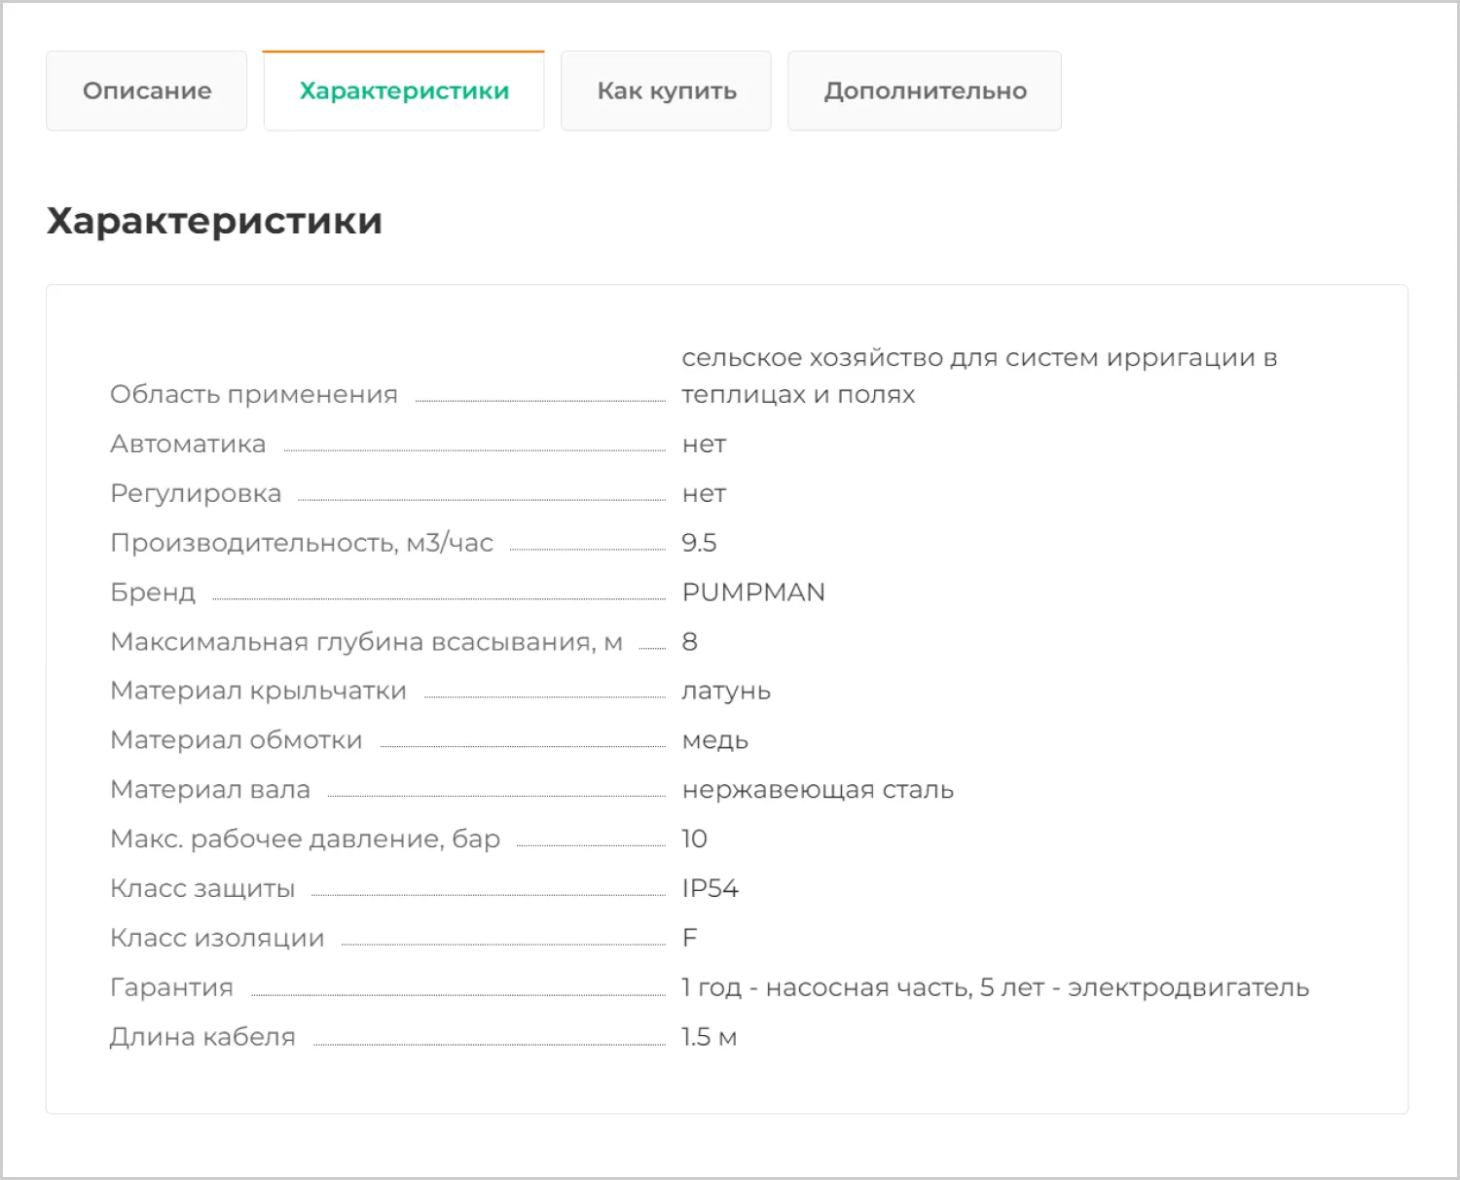1460x1180 pixels.
Task: Click the Производительность, м3/час label
Action: click(x=302, y=543)
